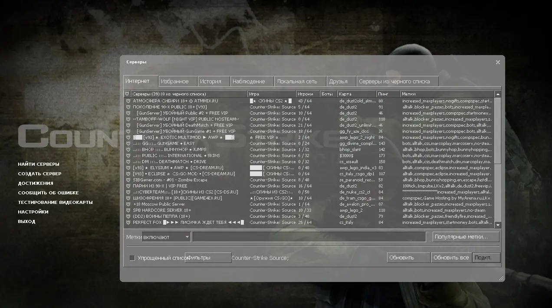This screenshot has width=552, height=308.
Task: Click the shield icon on SPB HARDCORE SERVER row
Action: (x=128, y=210)
